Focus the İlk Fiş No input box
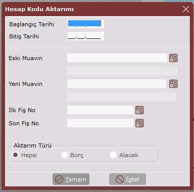The height and width of the screenshot is (192, 194). coord(100,110)
